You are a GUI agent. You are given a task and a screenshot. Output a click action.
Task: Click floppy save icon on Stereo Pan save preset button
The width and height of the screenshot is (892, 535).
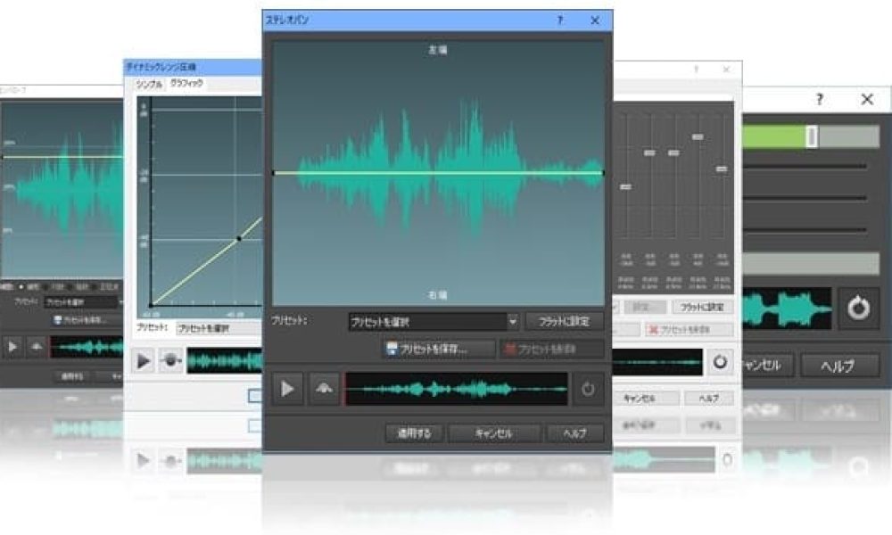coord(392,349)
